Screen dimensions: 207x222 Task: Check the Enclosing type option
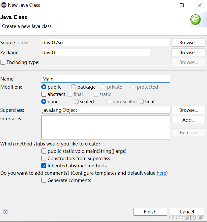3,62
